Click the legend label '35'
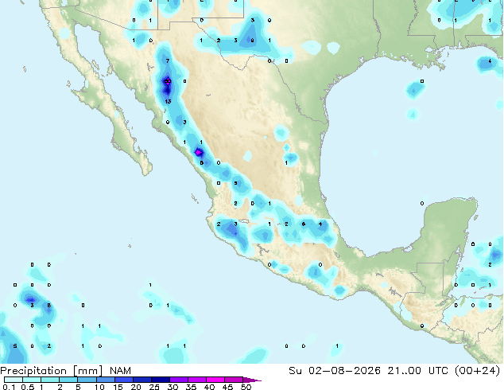This screenshot has height=390, width=504. (x=192, y=387)
